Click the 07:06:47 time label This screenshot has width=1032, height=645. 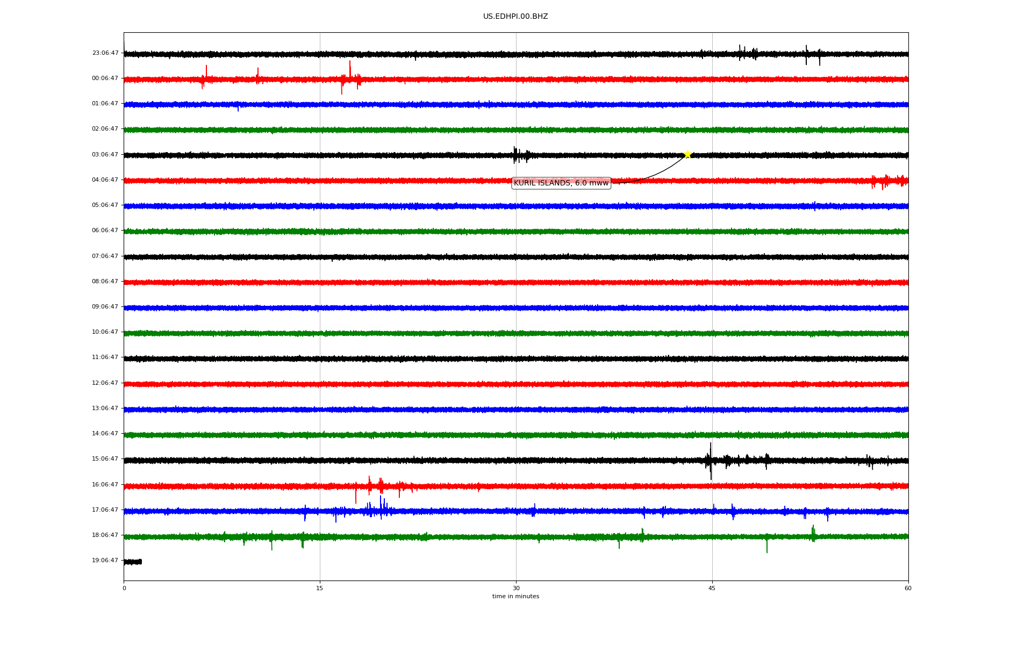point(105,256)
